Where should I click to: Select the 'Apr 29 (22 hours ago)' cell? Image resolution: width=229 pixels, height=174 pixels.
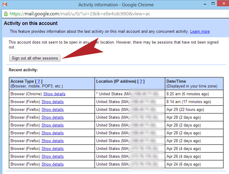pyautogui.click(x=194, y=110)
